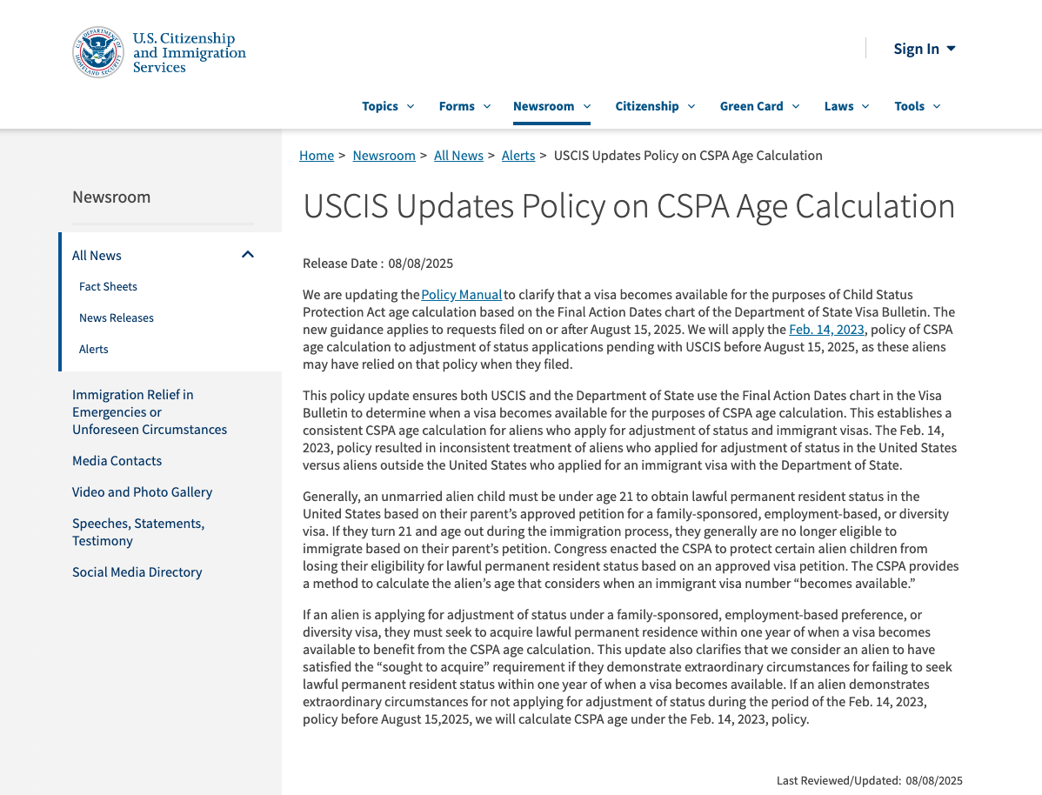Open the Feb. 14, 2023 policy link

[826, 329]
